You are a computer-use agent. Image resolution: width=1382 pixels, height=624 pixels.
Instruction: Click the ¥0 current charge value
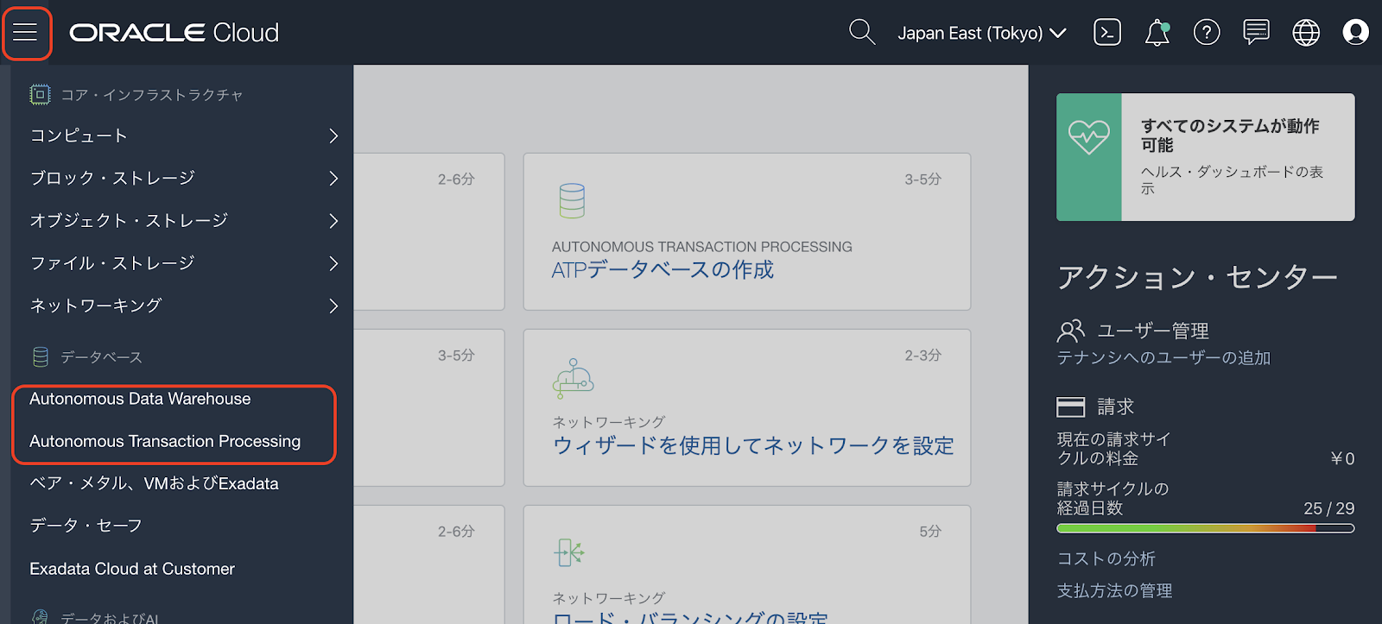point(1342,458)
